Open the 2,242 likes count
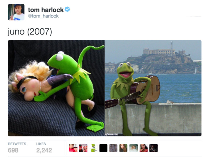Screen dimensions: 207x159 tap(44, 150)
